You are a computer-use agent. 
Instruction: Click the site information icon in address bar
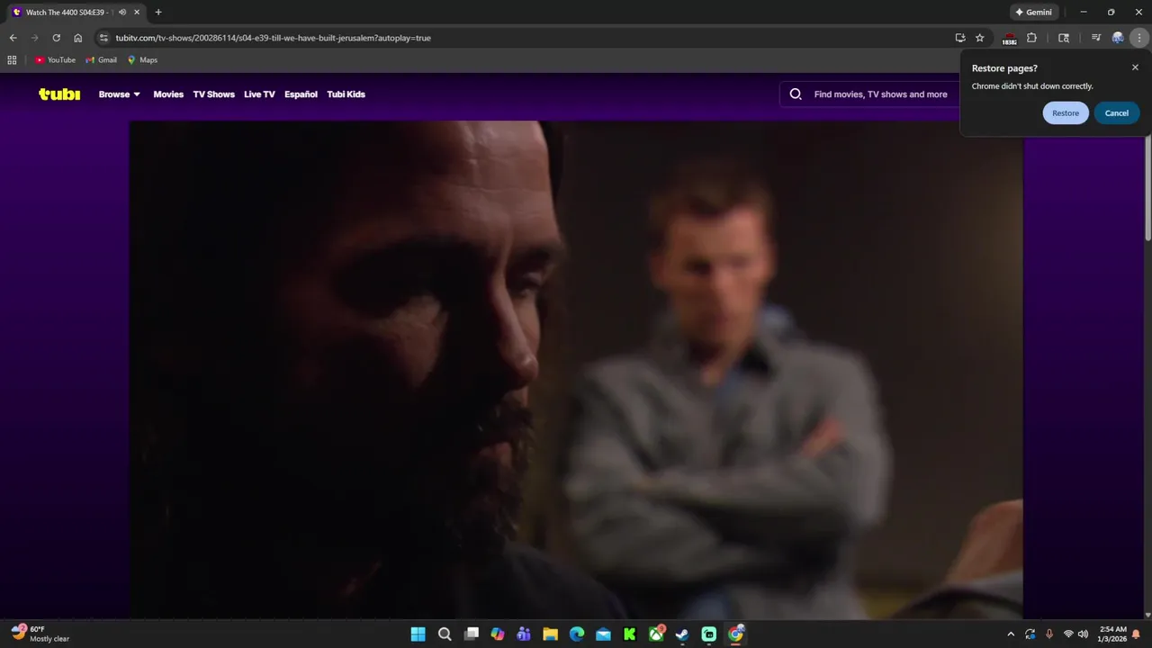[103, 38]
